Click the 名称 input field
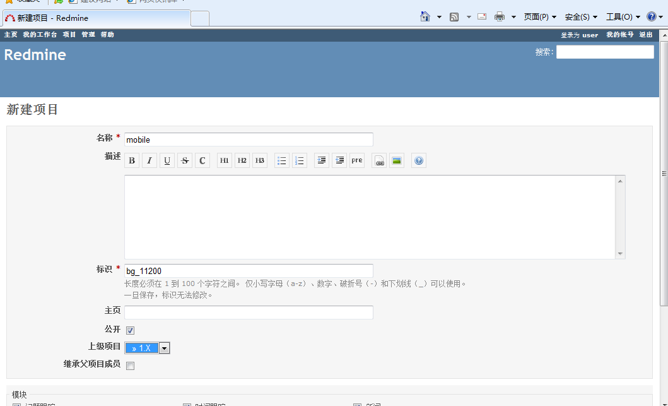 pos(249,140)
